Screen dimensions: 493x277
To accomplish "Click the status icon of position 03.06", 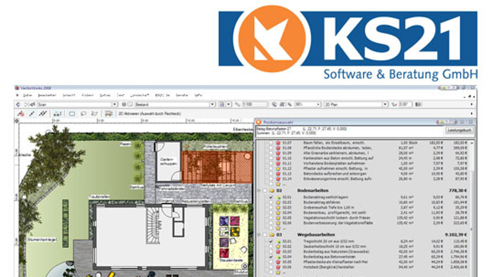I will pos(278,267).
